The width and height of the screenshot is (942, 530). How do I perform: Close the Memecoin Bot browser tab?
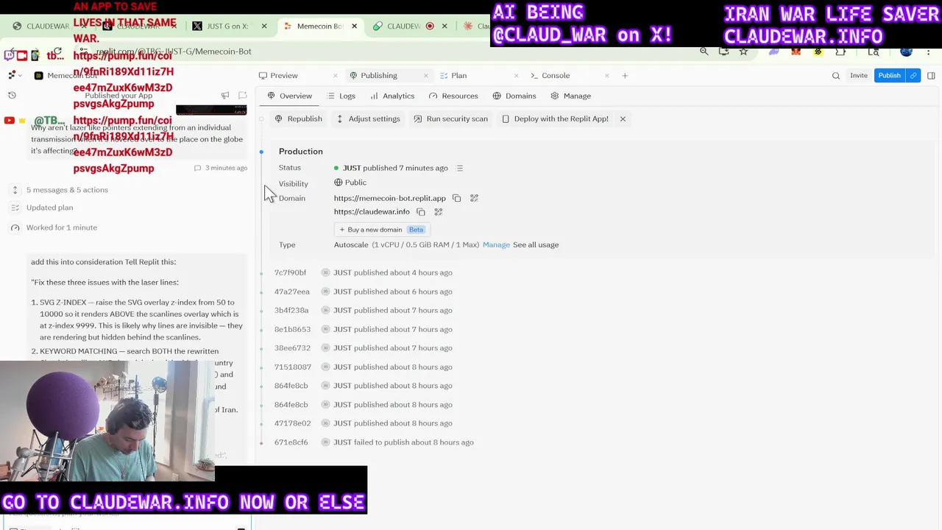point(354,26)
